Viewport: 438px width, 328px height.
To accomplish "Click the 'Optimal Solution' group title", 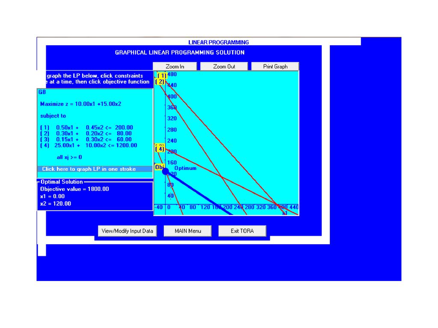I will (x=62, y=182).
